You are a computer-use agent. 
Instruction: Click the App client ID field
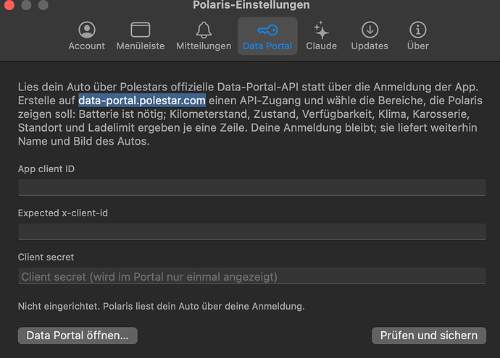click(x=252, y=188)
